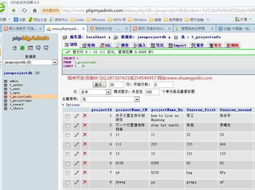Switch to the 结构 structure tab
This screenshot has height=190, width=255.
[89, 45]
